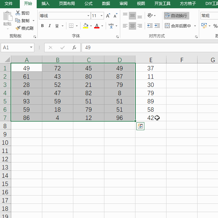Show the wén phonetic guide icon
The image size is (218, 218).
click(x=111, y=26)
